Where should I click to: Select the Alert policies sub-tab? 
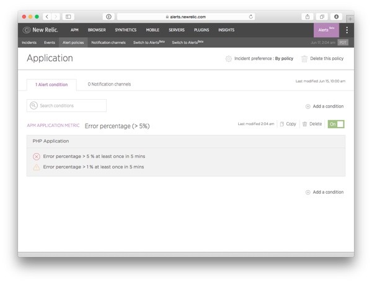73,43
